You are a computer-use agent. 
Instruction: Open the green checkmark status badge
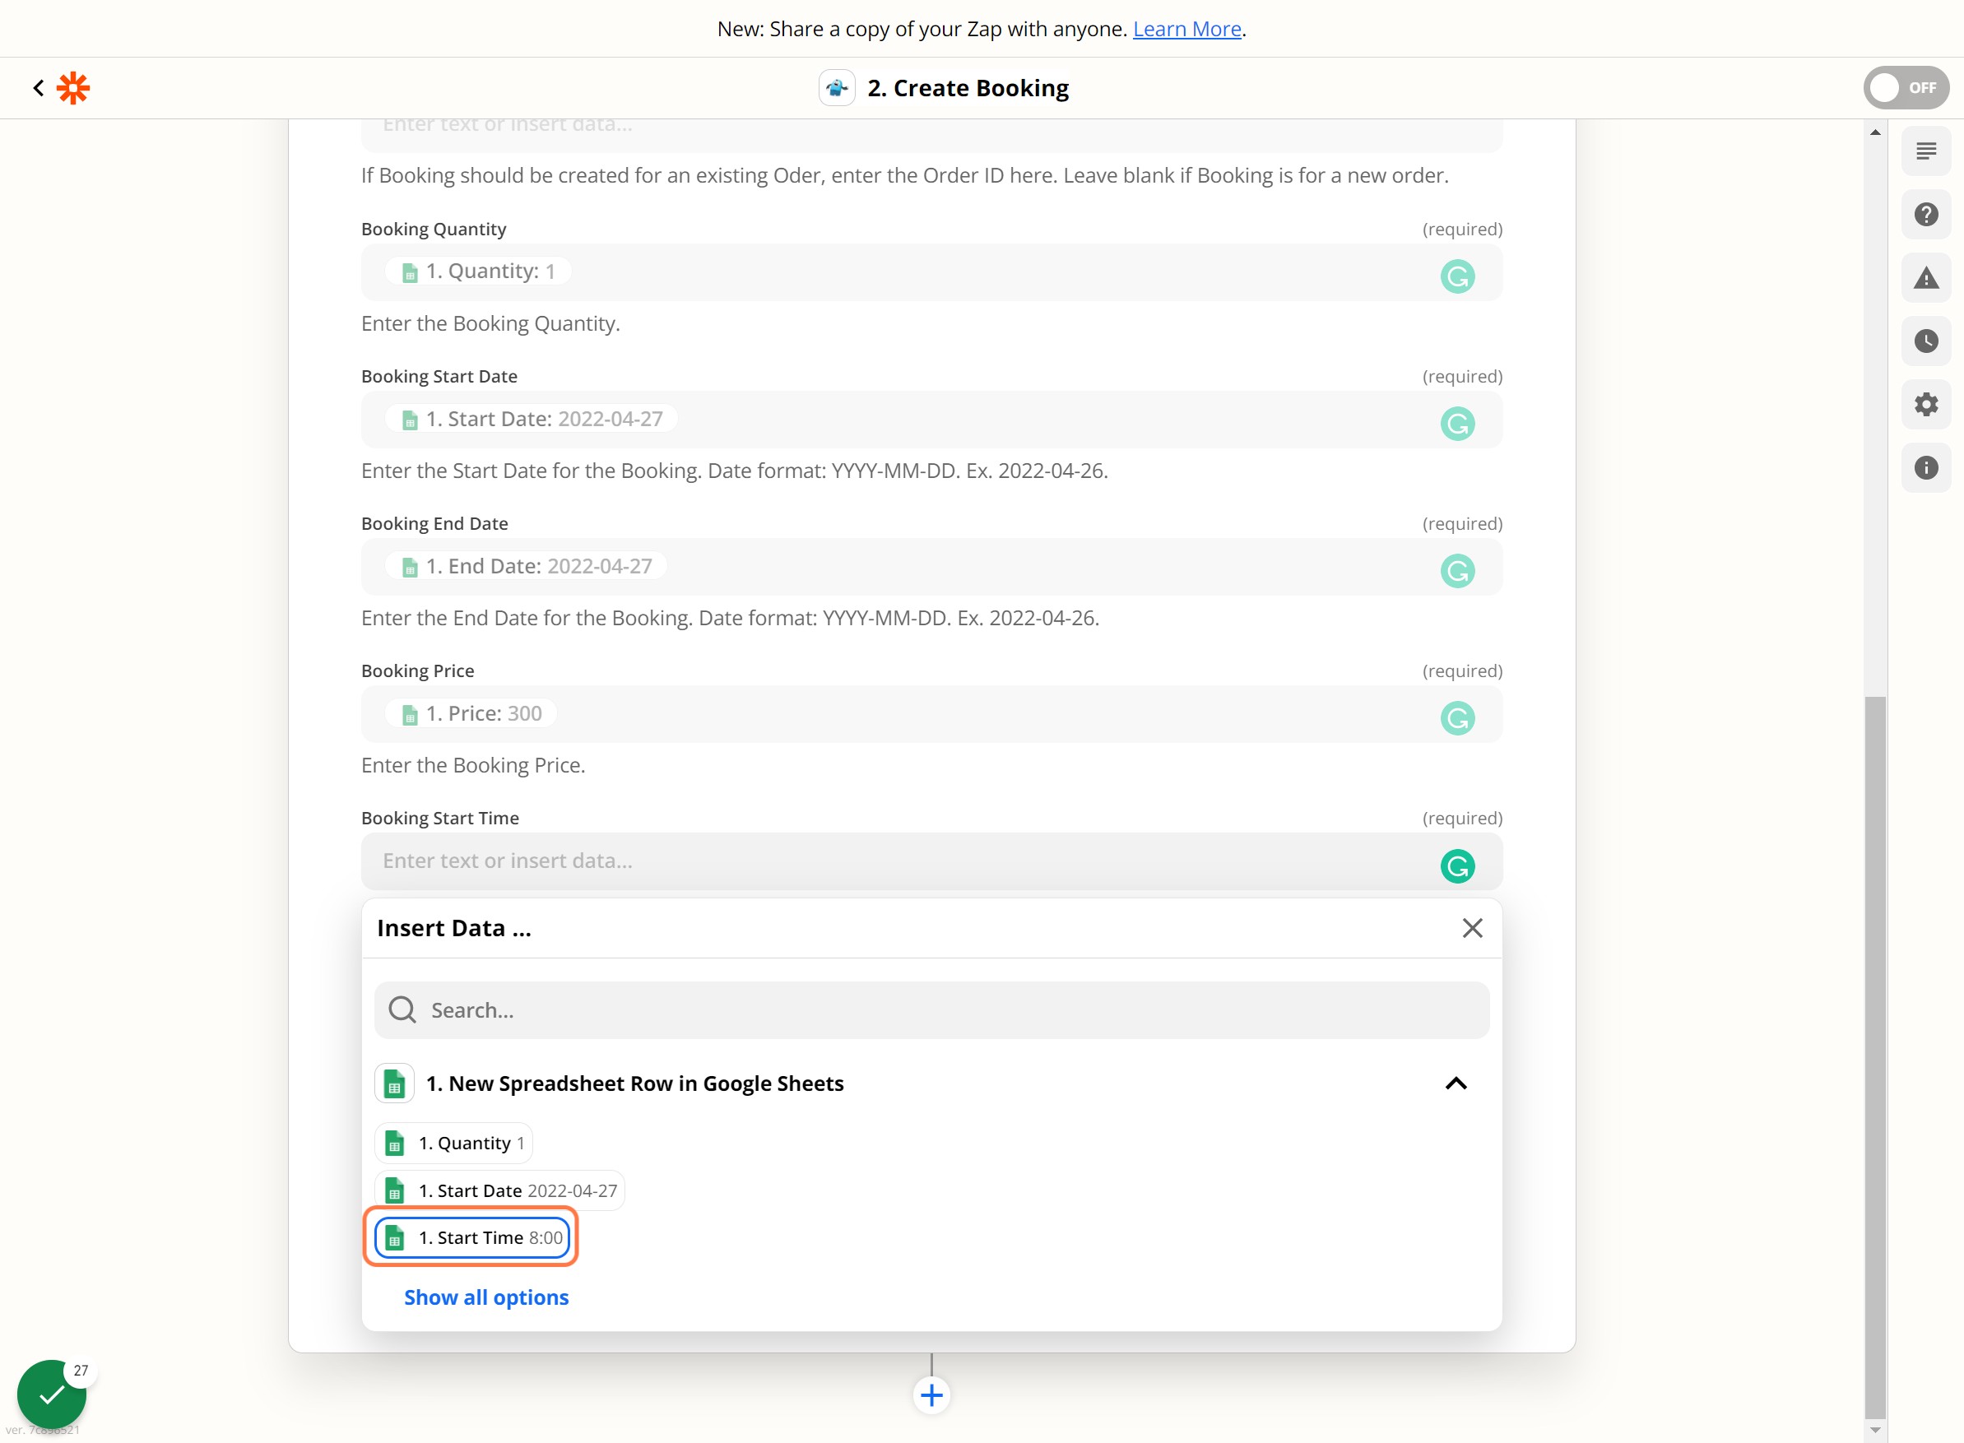click(52, 1394)
